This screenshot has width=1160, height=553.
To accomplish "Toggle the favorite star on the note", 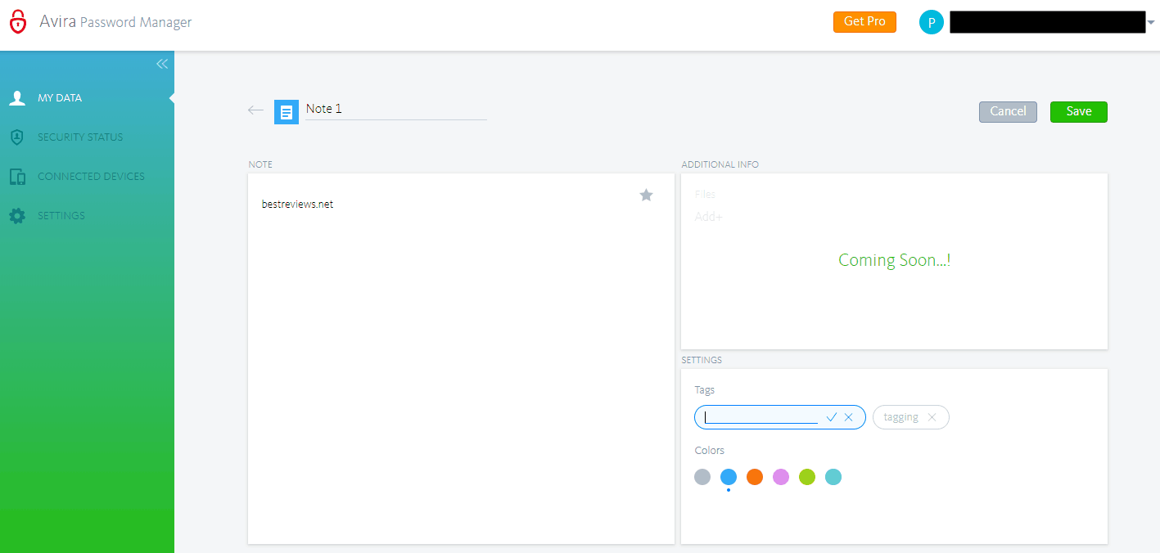I will 646,195.
